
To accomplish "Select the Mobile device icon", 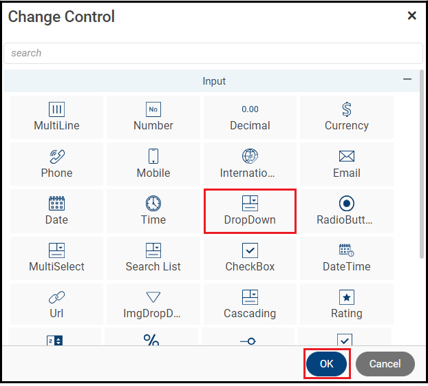I will pos(153,156).
